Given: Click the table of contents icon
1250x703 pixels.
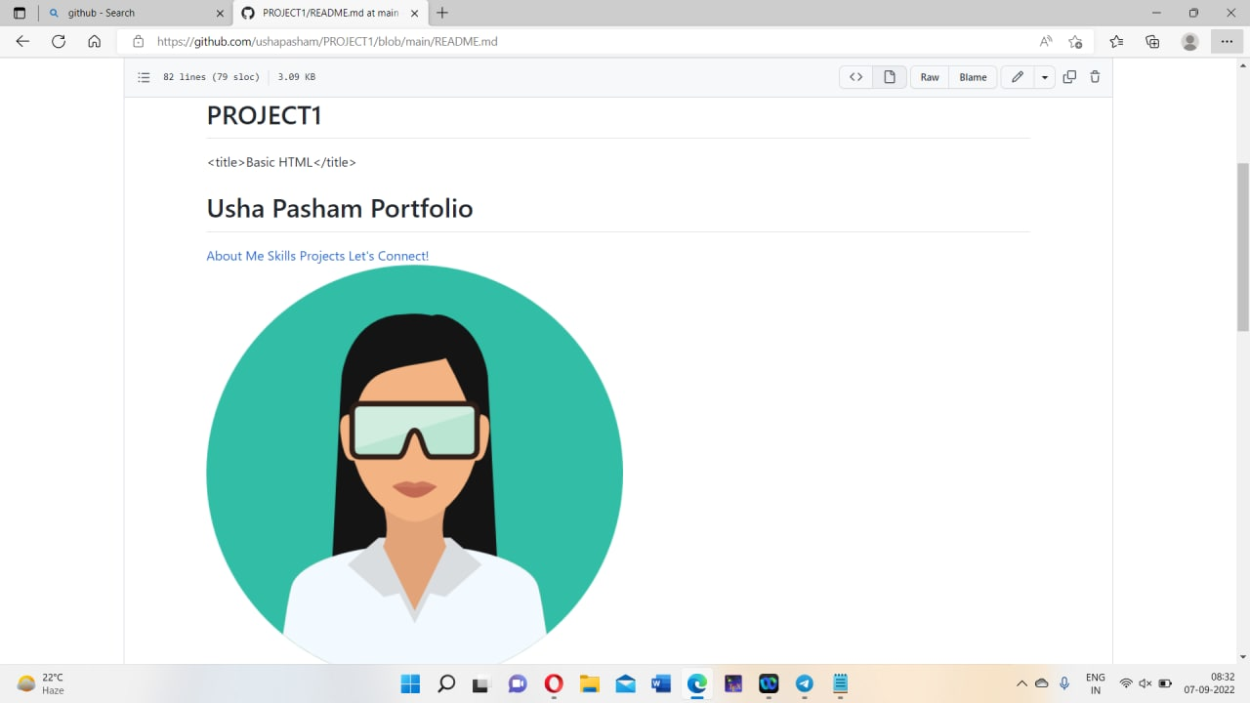Looking at the screenshot, I should coord(144,76).
